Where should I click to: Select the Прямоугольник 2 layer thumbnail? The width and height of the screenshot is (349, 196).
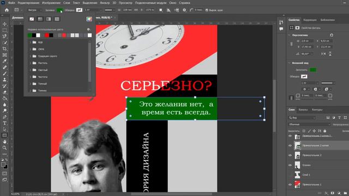297,155
